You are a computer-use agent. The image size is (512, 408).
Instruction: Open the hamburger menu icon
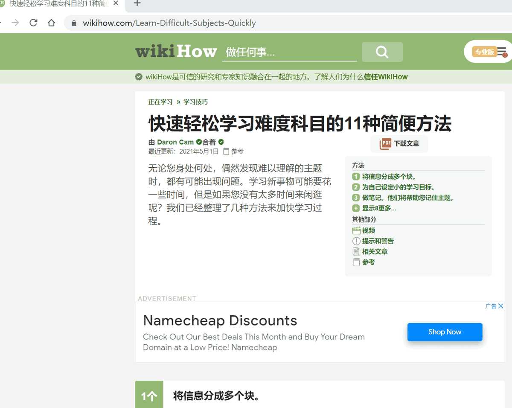[x=502, y=51]
